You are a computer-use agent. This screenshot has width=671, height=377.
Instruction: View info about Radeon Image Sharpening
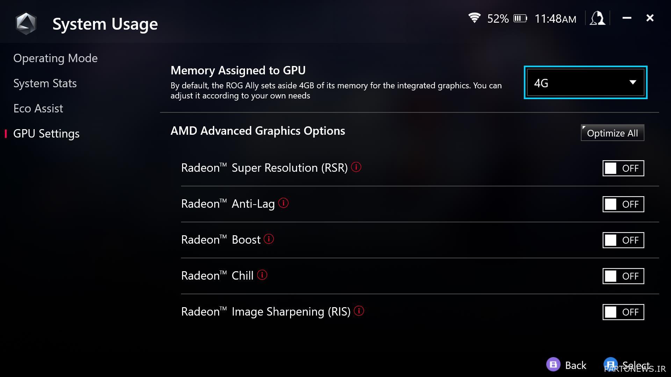tap(359, 311)
